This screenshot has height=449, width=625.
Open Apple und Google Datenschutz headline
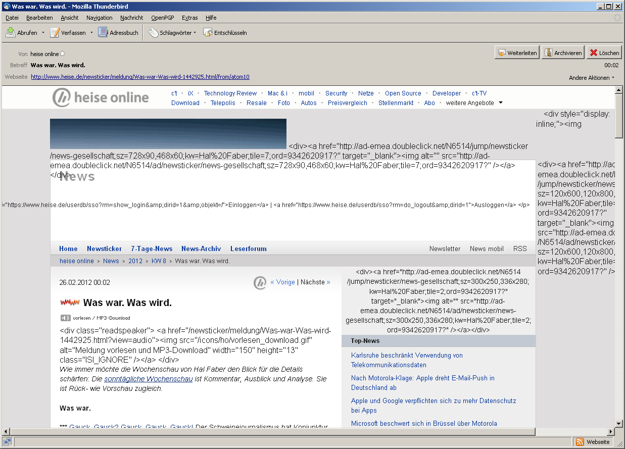pyautogui.click(x=434, y=406)
